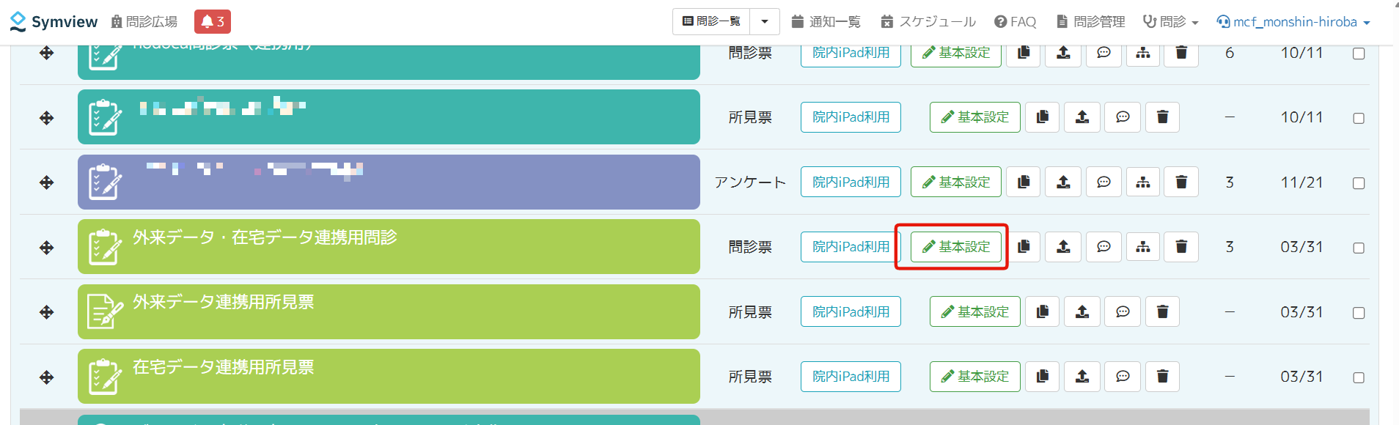Copy icon in the アンケート row
1399x425 pixels.
(x=1024, y=182)
